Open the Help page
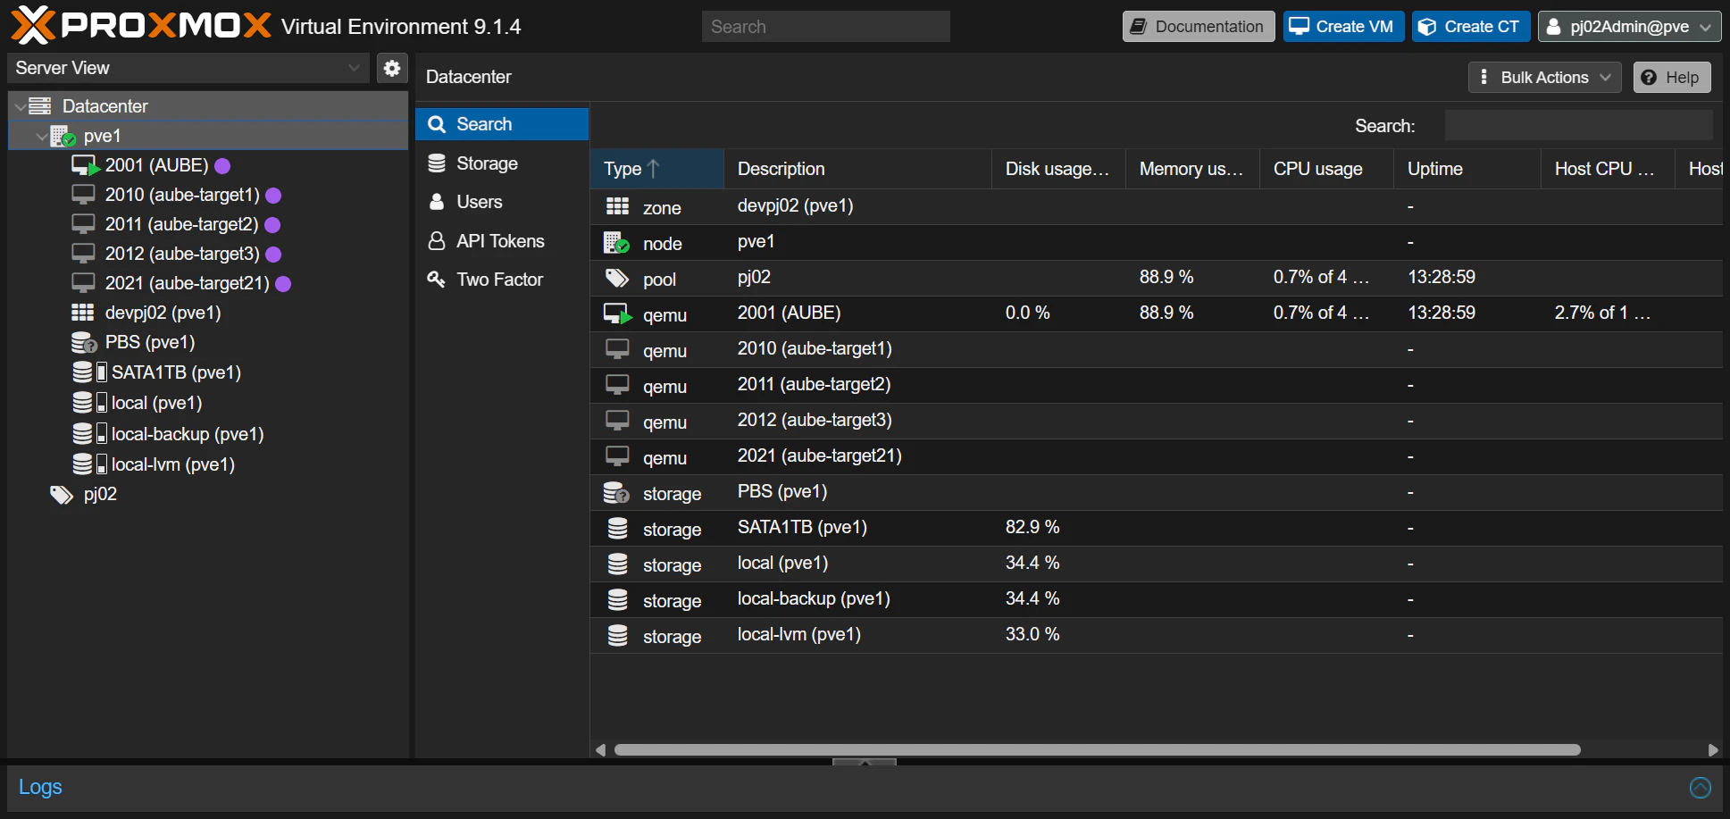Image resolution: width=1730 pixels, height=819 pixels. coord(1672,78)
